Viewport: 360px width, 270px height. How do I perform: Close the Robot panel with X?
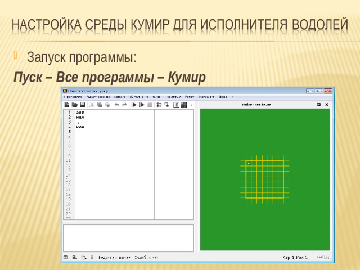point(327,105)
